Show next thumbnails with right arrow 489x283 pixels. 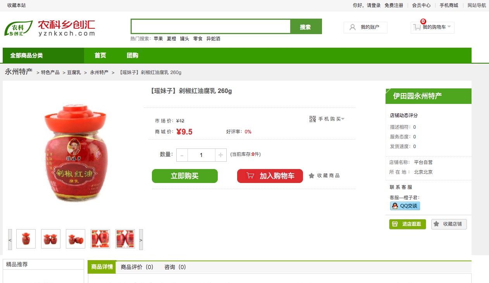coord(141,240)
